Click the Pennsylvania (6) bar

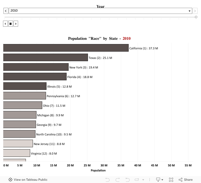(24, 96)
